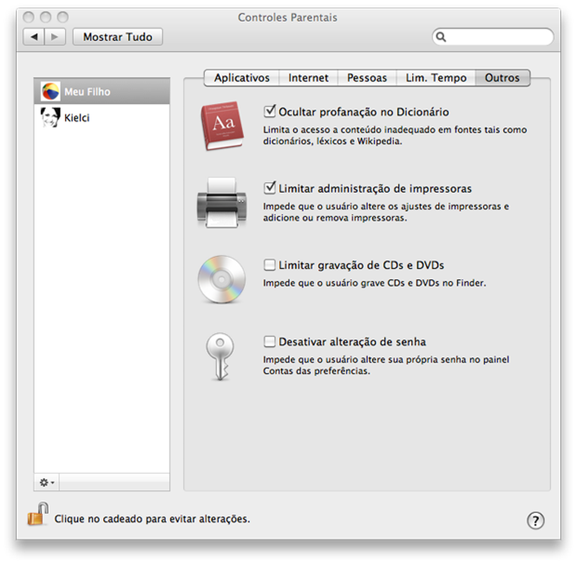Uncheck Limitar administração de impressoras
This screenshot has height=564, width=577.
tap(269, 188)
